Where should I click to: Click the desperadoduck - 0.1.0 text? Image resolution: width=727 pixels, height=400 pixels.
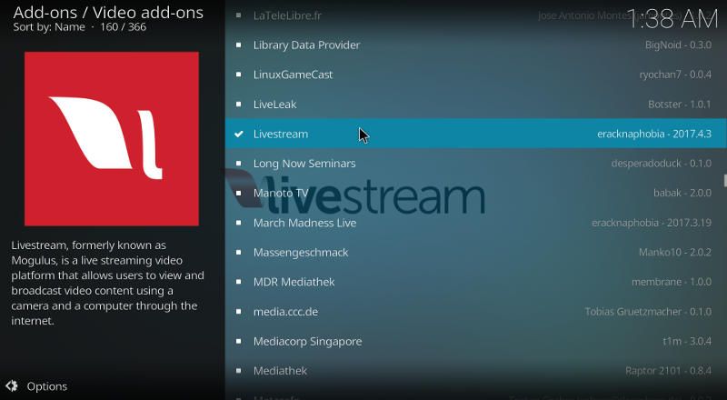click(x=662, y=164)
